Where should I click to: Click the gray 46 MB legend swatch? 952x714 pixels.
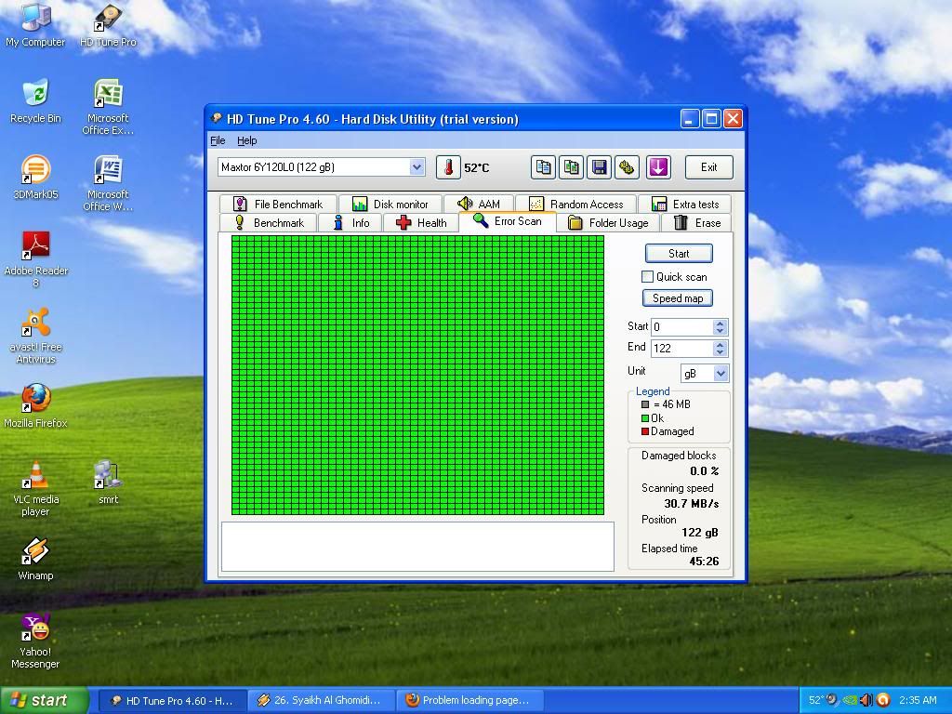(x=645, y=404)
